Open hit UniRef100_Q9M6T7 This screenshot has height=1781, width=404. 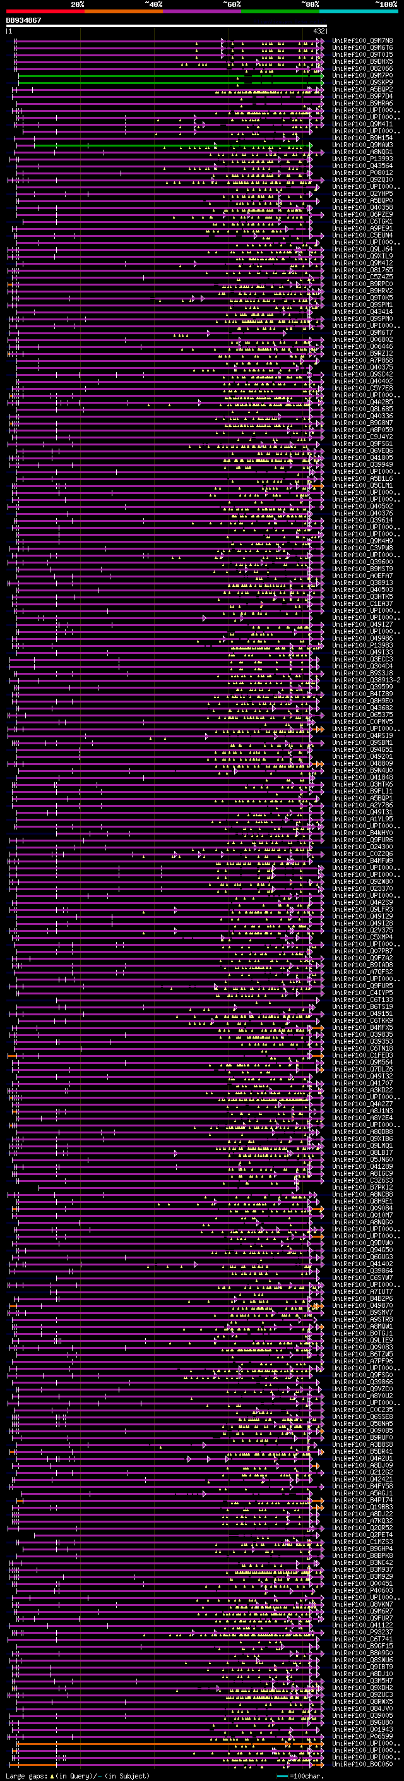pos(362,332)
